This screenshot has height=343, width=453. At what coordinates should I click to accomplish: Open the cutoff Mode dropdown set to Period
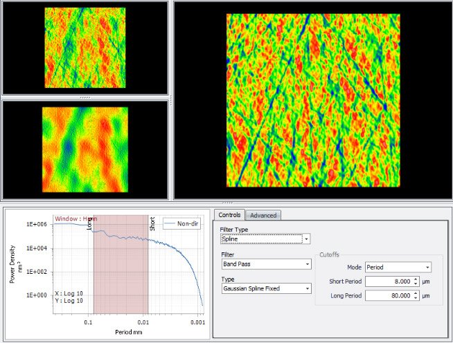tap(398, 267)
